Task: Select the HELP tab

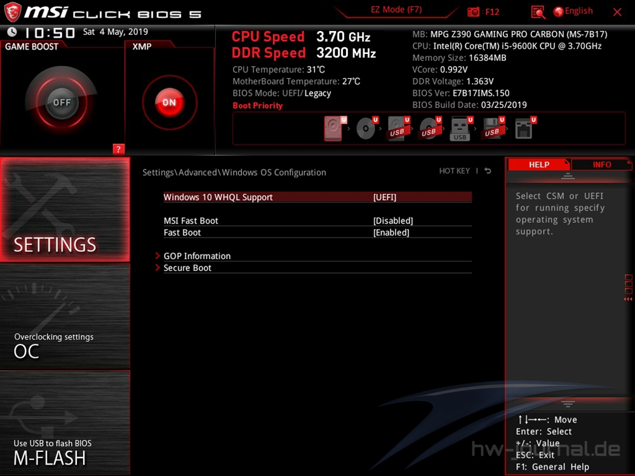Action: [538, 165]
